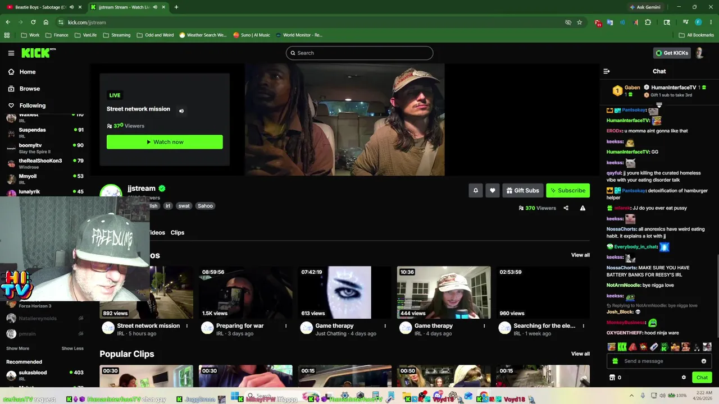Image resolution: width=719 pixels, height=404 pixels.
Task: Open the Work bookmarks folder
Action: 30,35
